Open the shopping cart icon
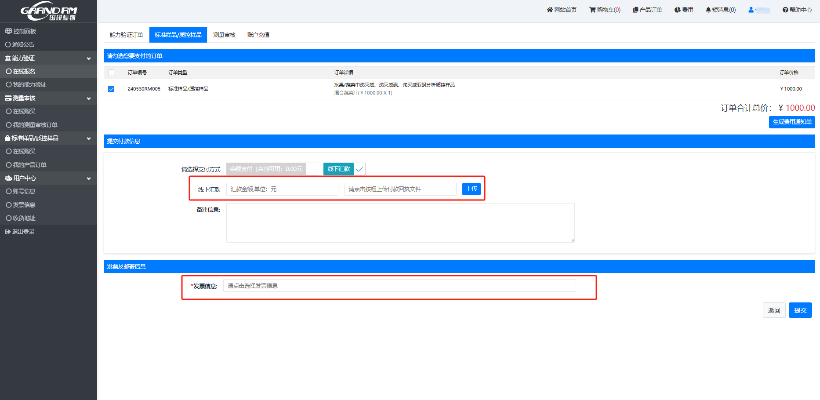 [592, 10]
